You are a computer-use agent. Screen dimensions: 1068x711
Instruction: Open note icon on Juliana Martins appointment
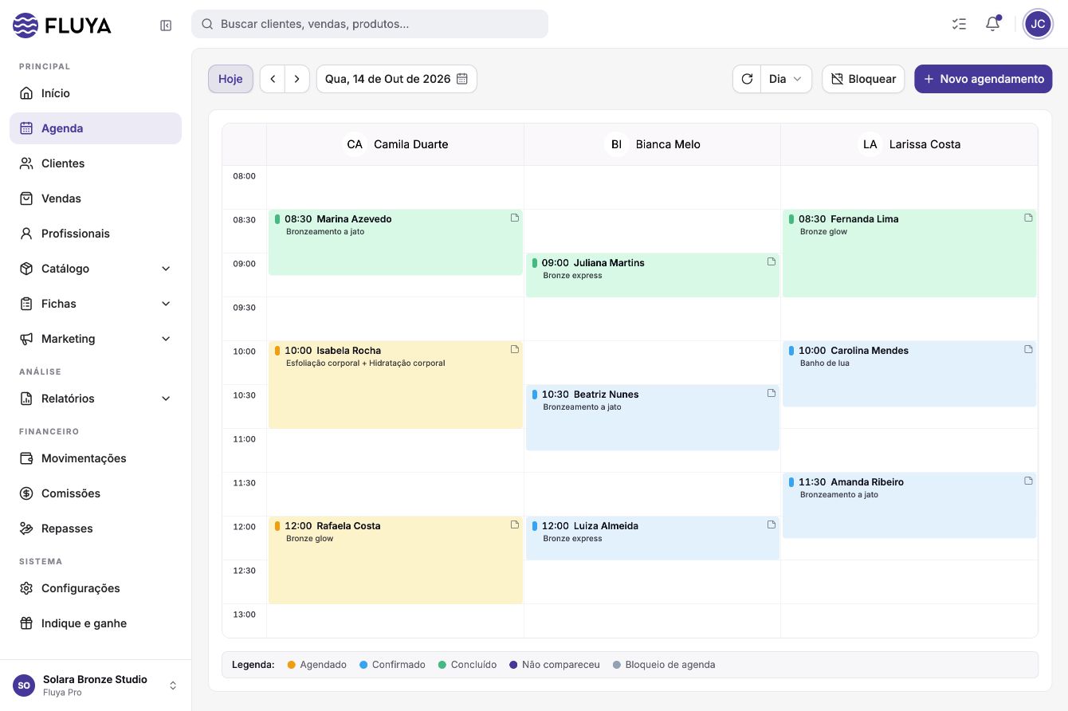[x=772, y=261]
